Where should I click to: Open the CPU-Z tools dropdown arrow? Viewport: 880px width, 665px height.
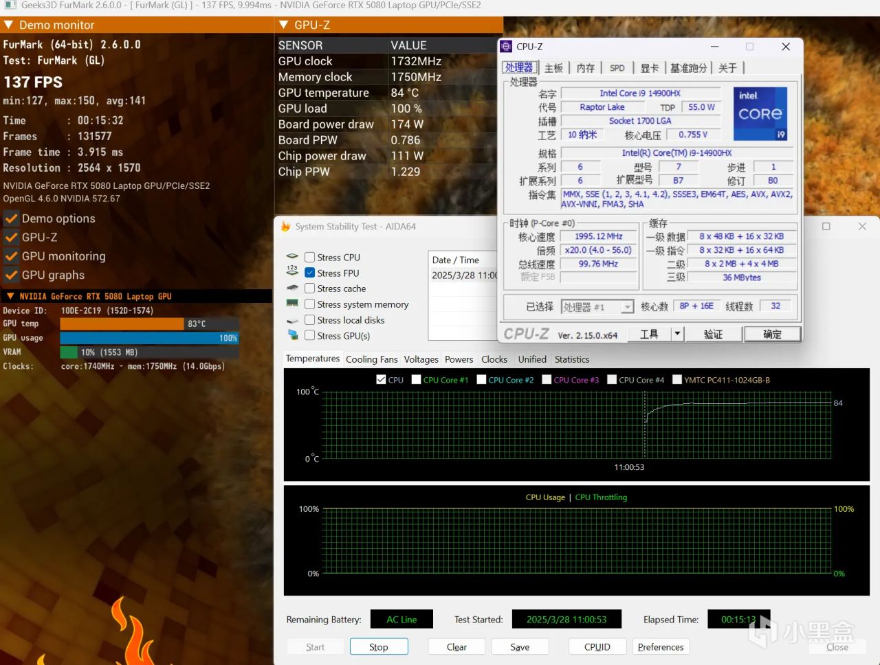[677, 334]
